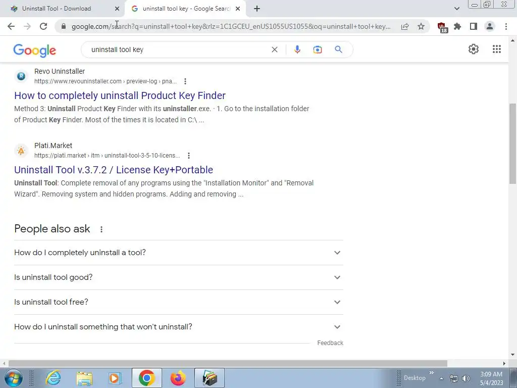
Task: Show hidden system tray icons
Action: click(x=441, y=378)
